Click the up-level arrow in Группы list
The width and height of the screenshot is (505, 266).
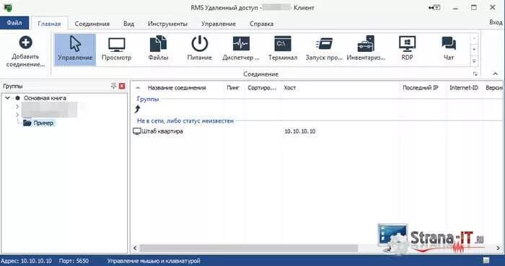coord(138,109)
